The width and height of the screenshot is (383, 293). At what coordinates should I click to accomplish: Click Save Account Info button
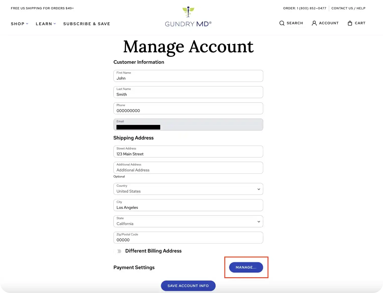[x=188, y=286]
